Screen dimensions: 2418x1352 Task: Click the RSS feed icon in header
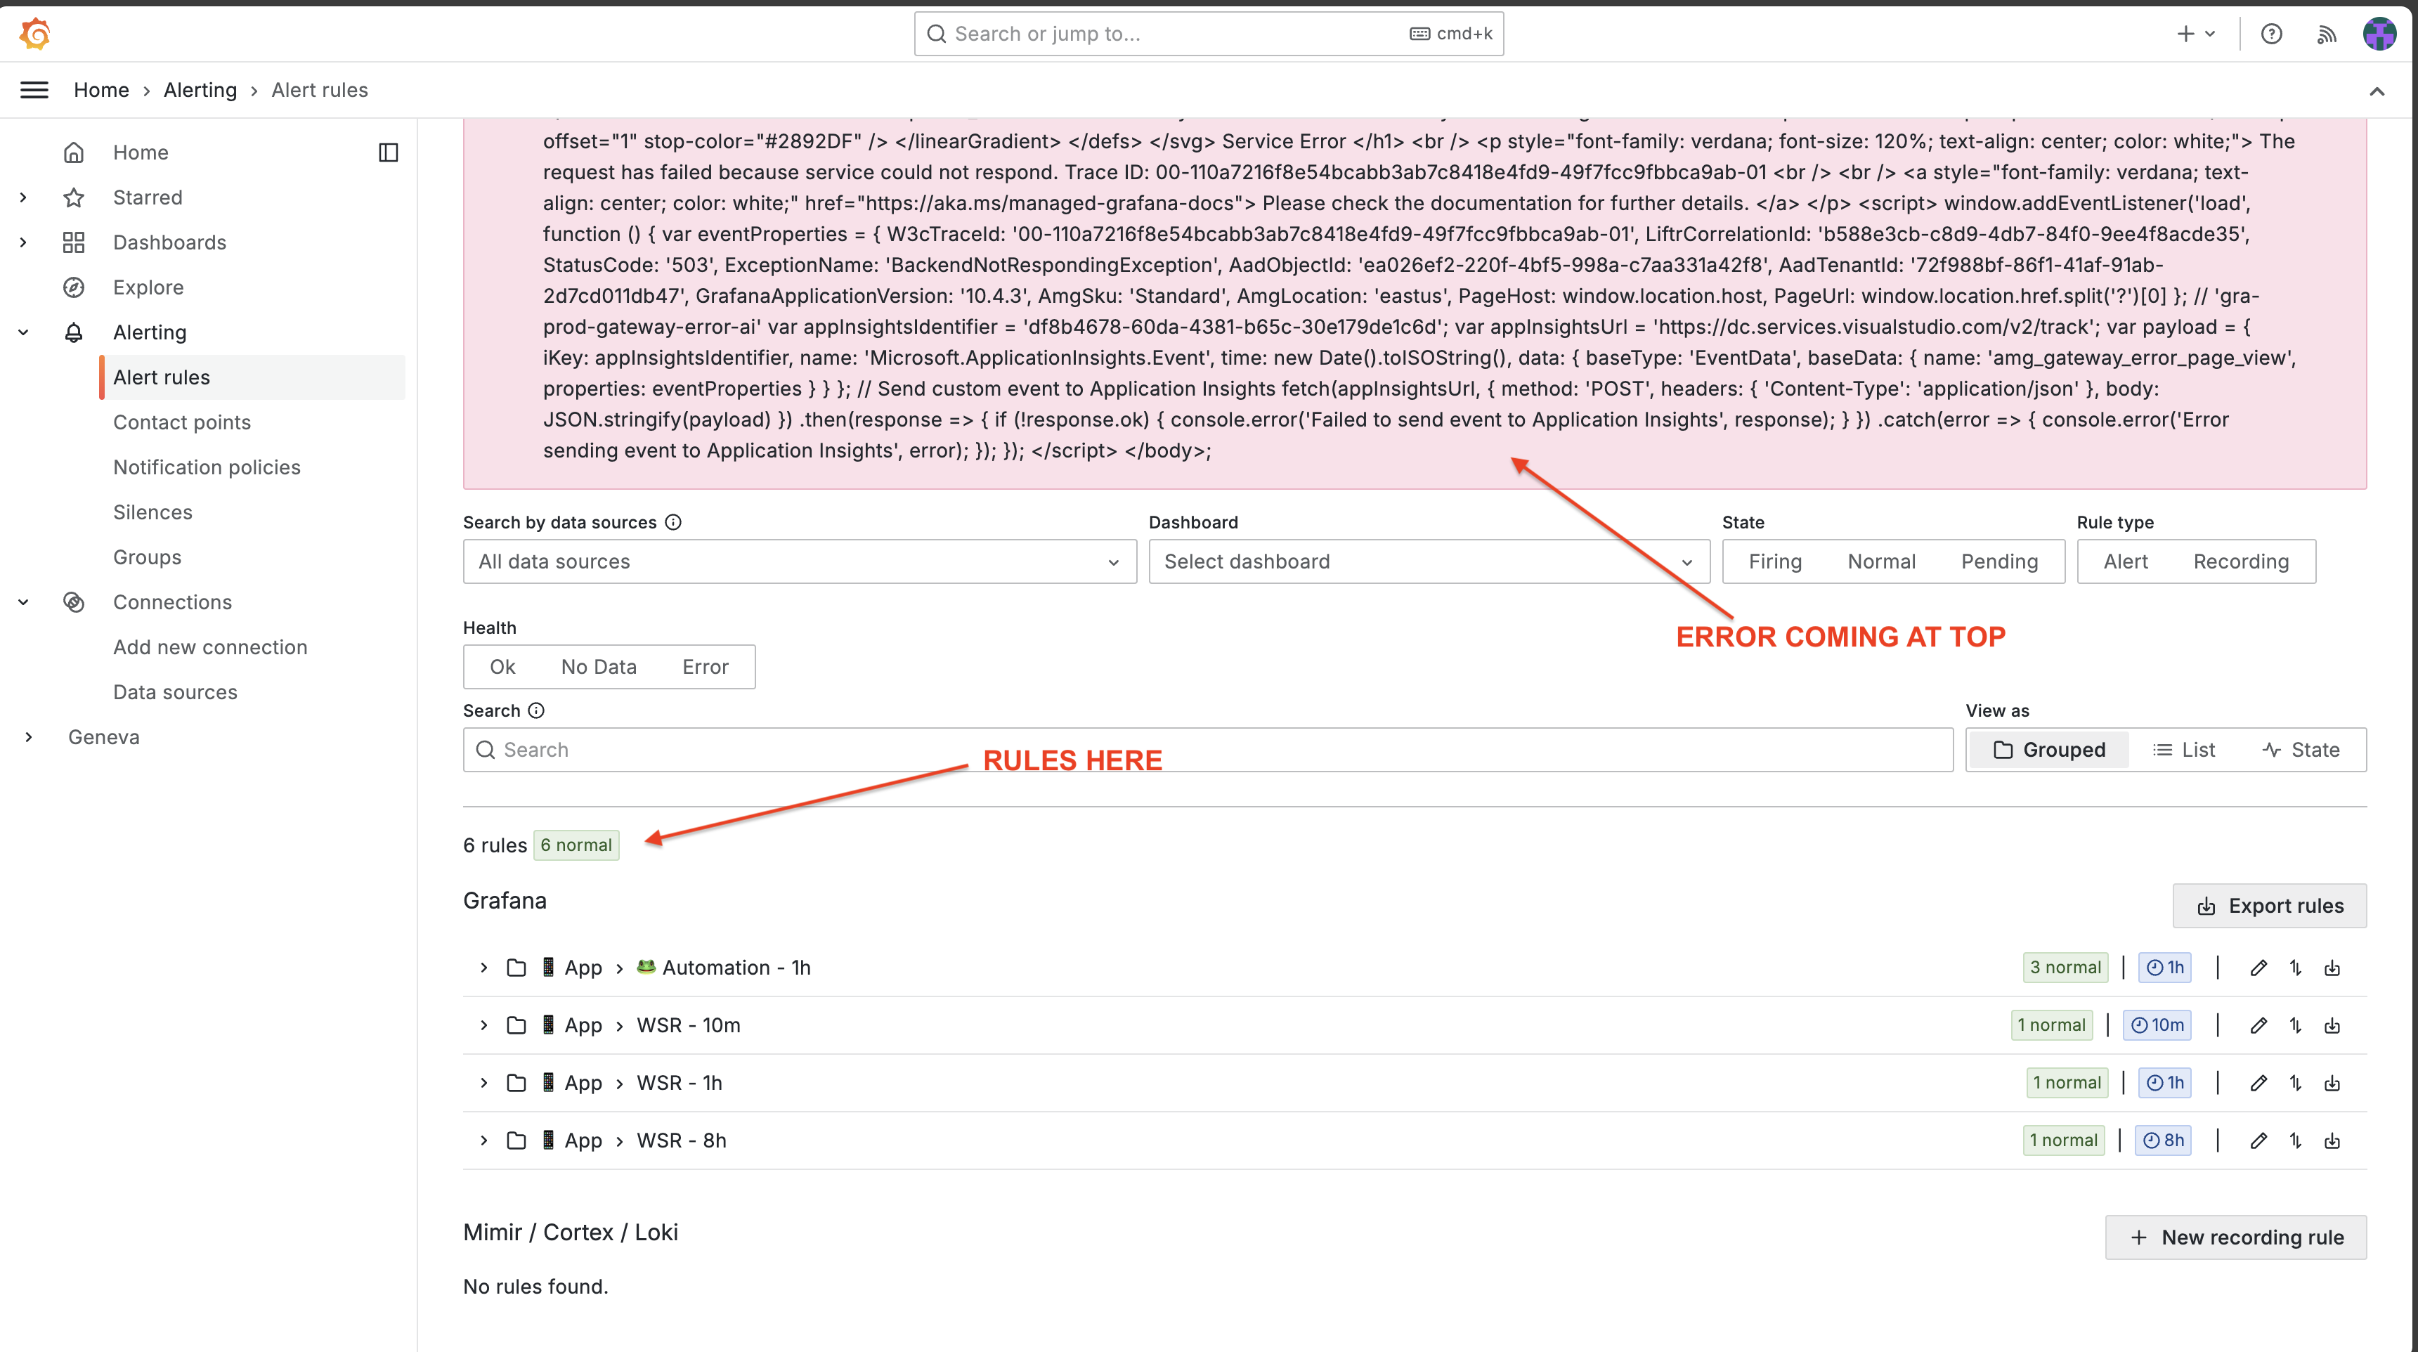(2328, 33)
